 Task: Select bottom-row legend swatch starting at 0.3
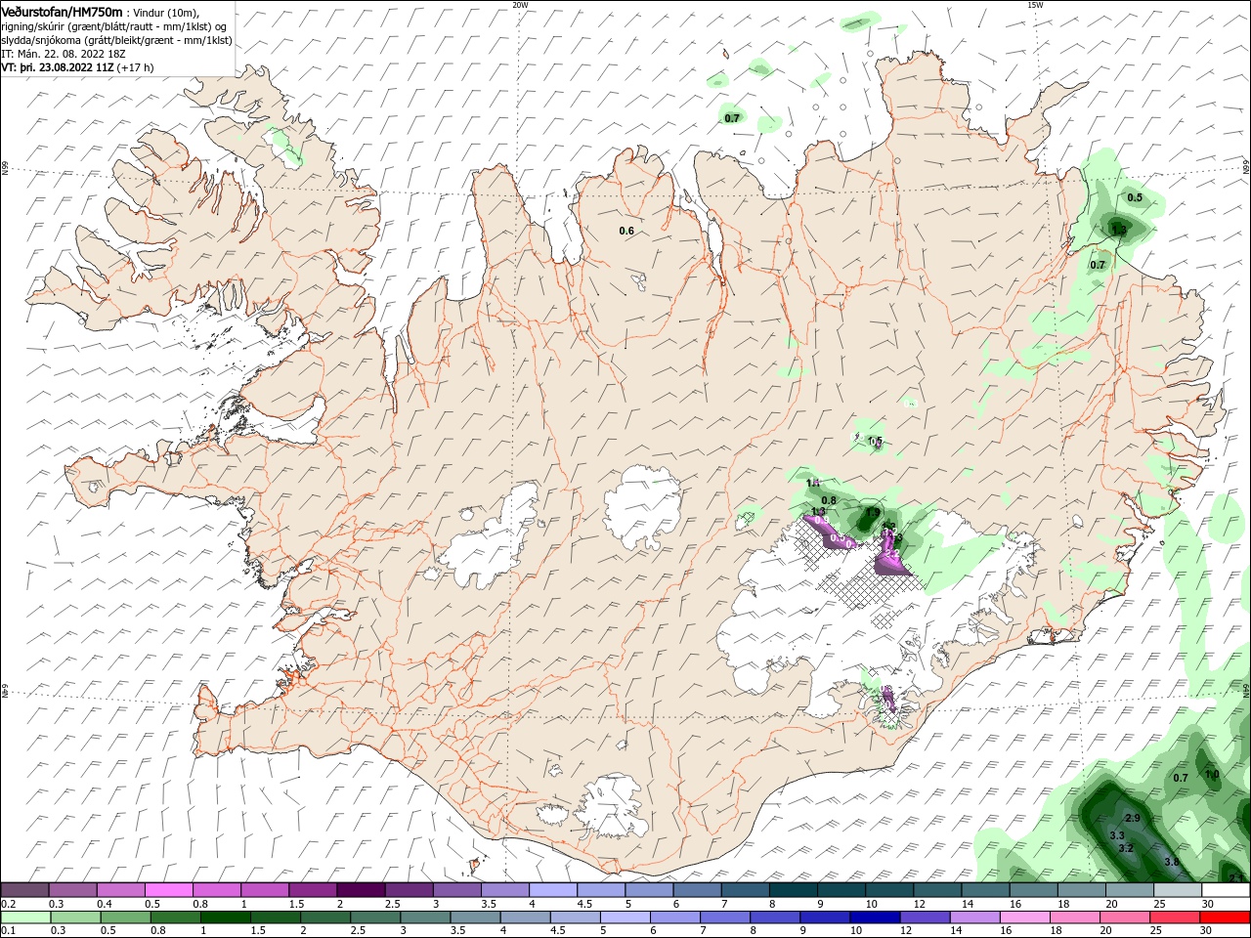tap(75, 917)
